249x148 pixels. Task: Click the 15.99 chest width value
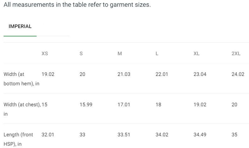pos(86,105)
